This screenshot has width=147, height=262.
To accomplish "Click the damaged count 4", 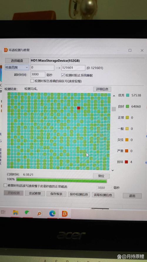I will [x=131, y=162].
